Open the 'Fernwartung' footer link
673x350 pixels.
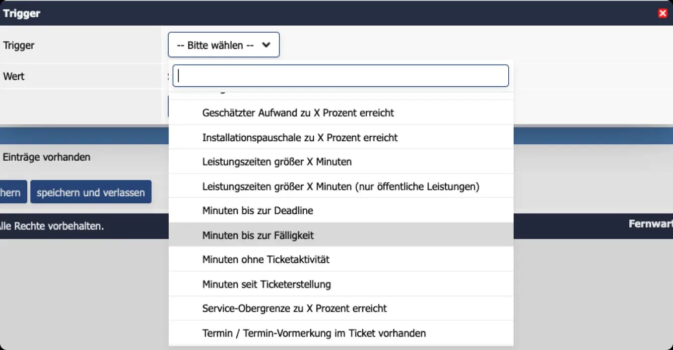click(650, 224)
